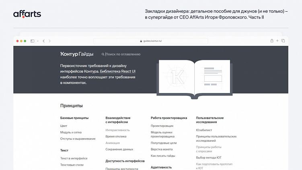The height and width of the screenshot is (170, 302).
Task: Open the 'Проектировщик' link
Action: (x=162, y=126)
